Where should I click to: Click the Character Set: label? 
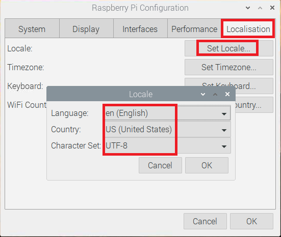tap(76, 145)
